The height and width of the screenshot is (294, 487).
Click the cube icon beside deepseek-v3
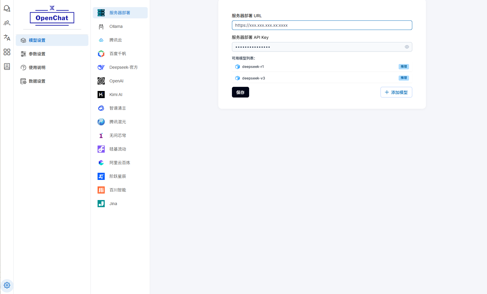coord(238,78)
